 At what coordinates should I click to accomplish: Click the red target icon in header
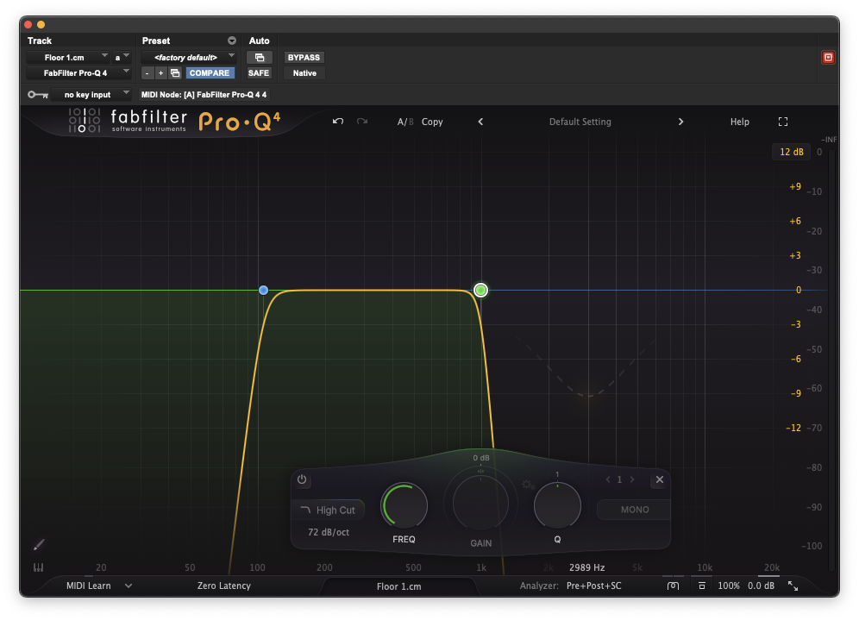click(828, 58)
